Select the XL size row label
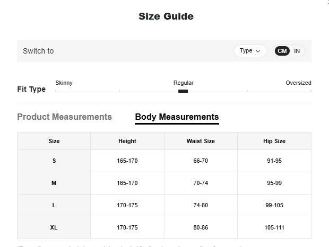Viewport: 329px width, 247px height. click(x=54, y=227)
